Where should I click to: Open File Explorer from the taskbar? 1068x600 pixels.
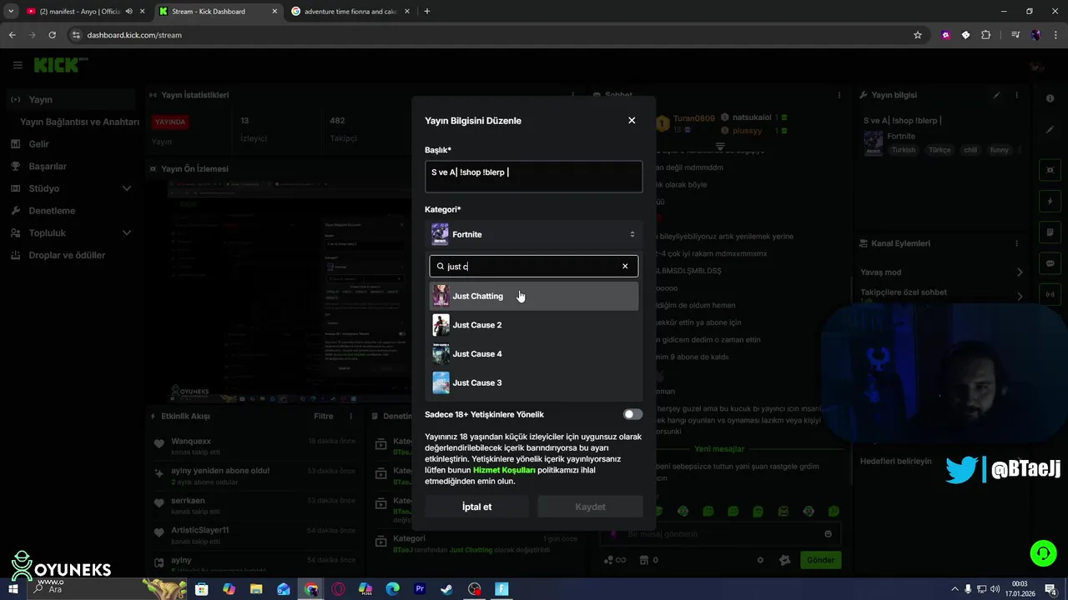click(256, 589)
